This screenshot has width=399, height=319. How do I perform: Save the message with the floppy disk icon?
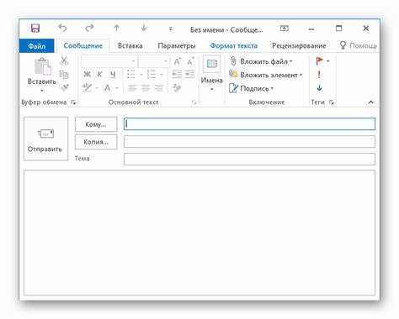[35, 28]
